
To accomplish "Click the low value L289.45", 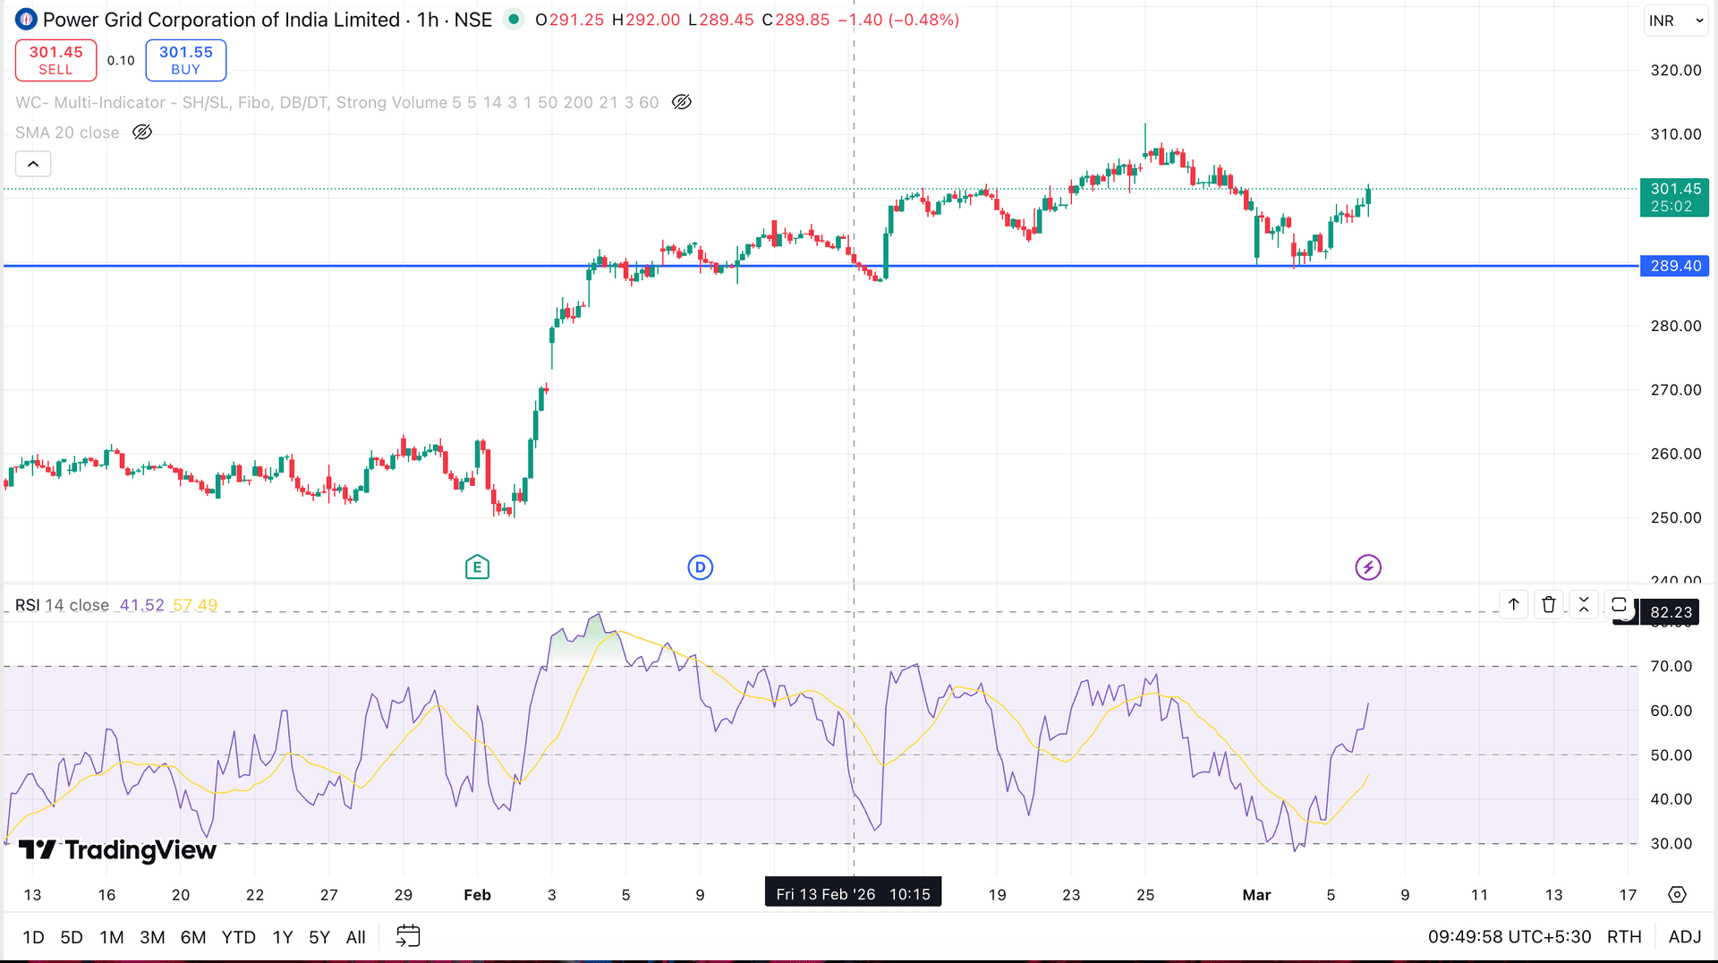I will [721, 20].
